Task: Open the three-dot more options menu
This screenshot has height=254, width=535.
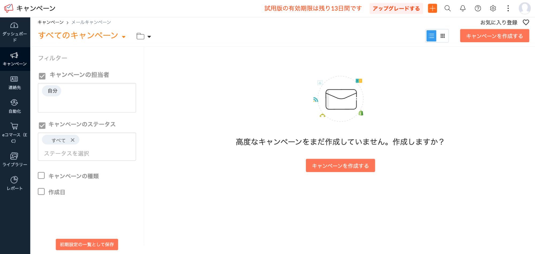Action: coord(508,9)
